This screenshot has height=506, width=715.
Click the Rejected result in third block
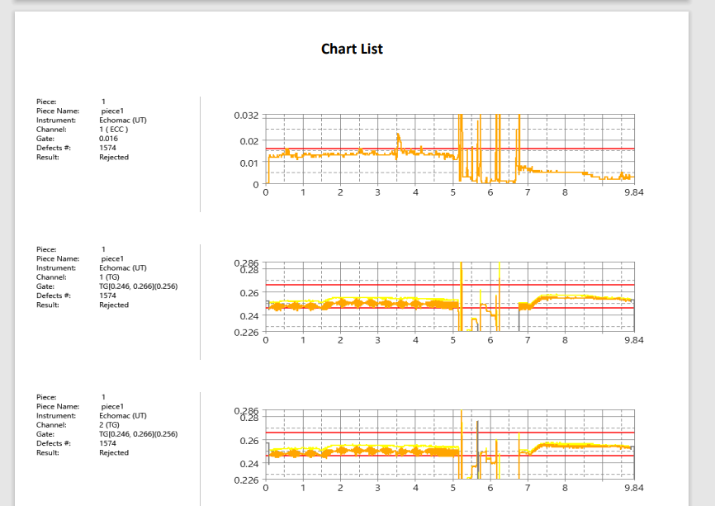[x=114, y=452]
